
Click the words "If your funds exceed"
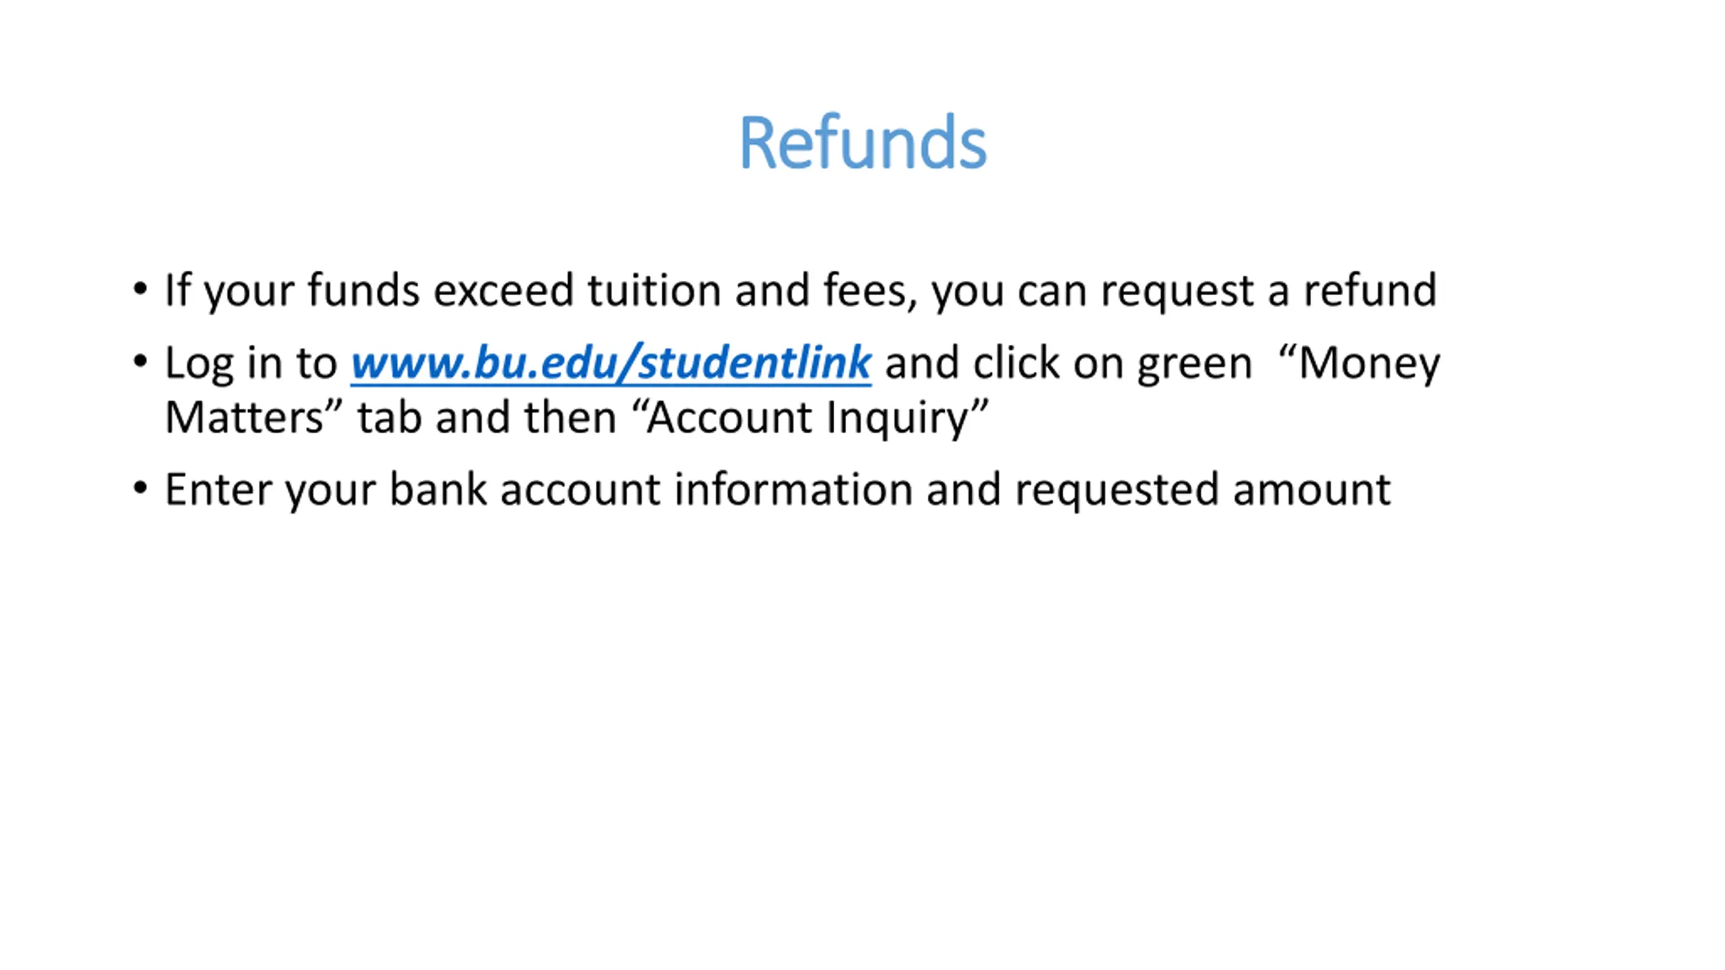[369, 290]
